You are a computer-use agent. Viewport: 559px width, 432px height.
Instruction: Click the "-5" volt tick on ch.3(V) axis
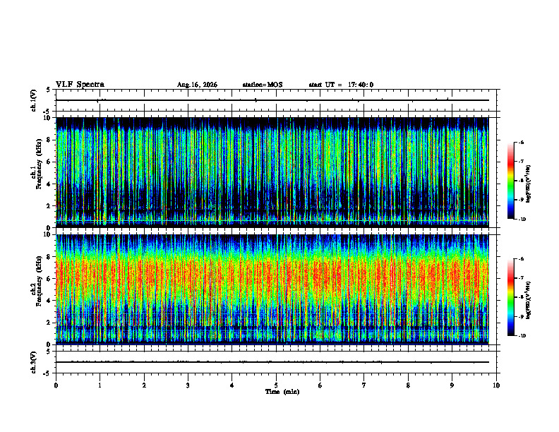pyautogui.click(x=47, y=373)
